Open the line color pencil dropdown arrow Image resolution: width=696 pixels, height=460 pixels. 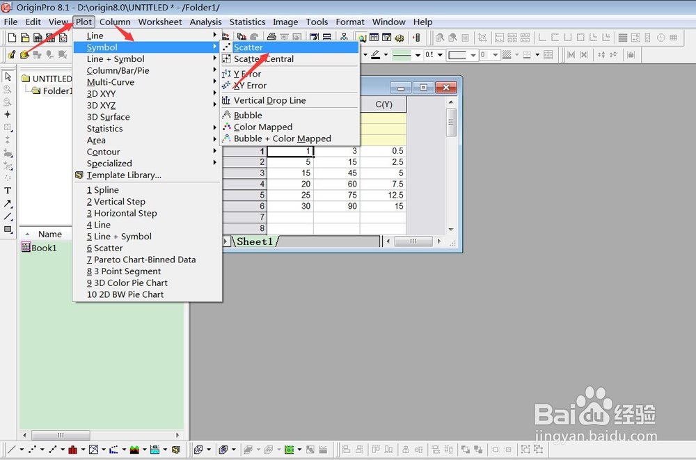coord(386,55)
